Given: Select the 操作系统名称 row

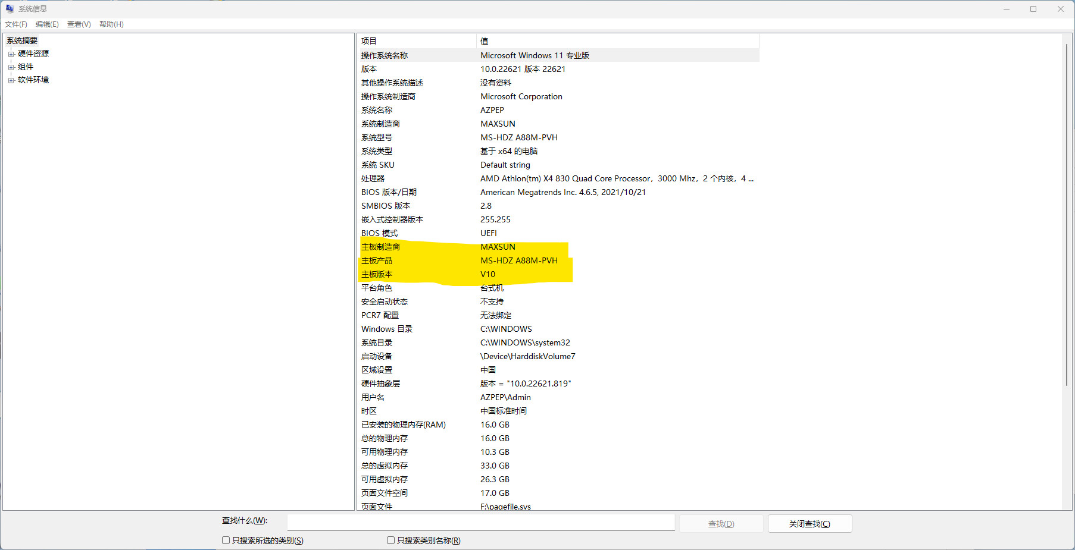Looking at the screenshot, I should click(558, 55).
